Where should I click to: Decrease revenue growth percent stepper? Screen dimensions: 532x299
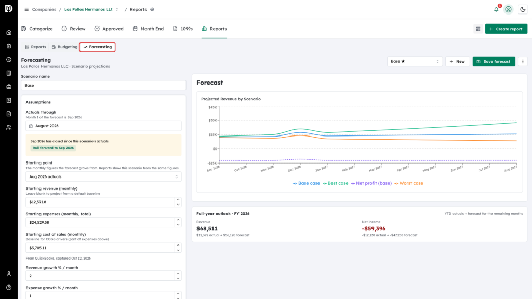tap(178, 278)
